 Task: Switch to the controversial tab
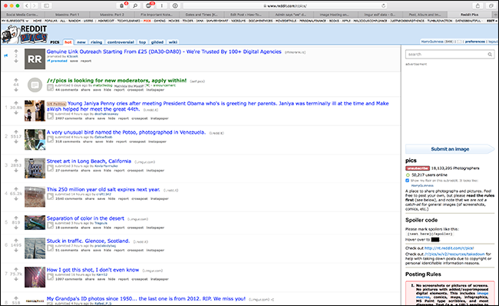[121, 42]
